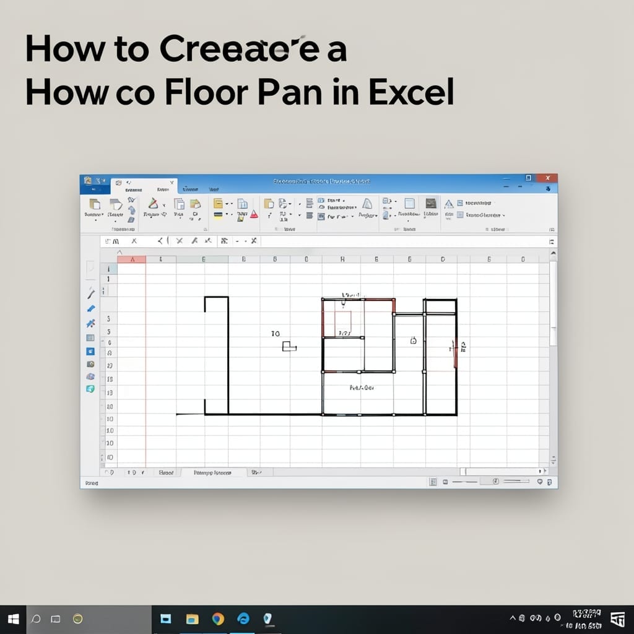Click the rightmost X in the formula bar
634x634 pixels.
(x=253, y=241)
